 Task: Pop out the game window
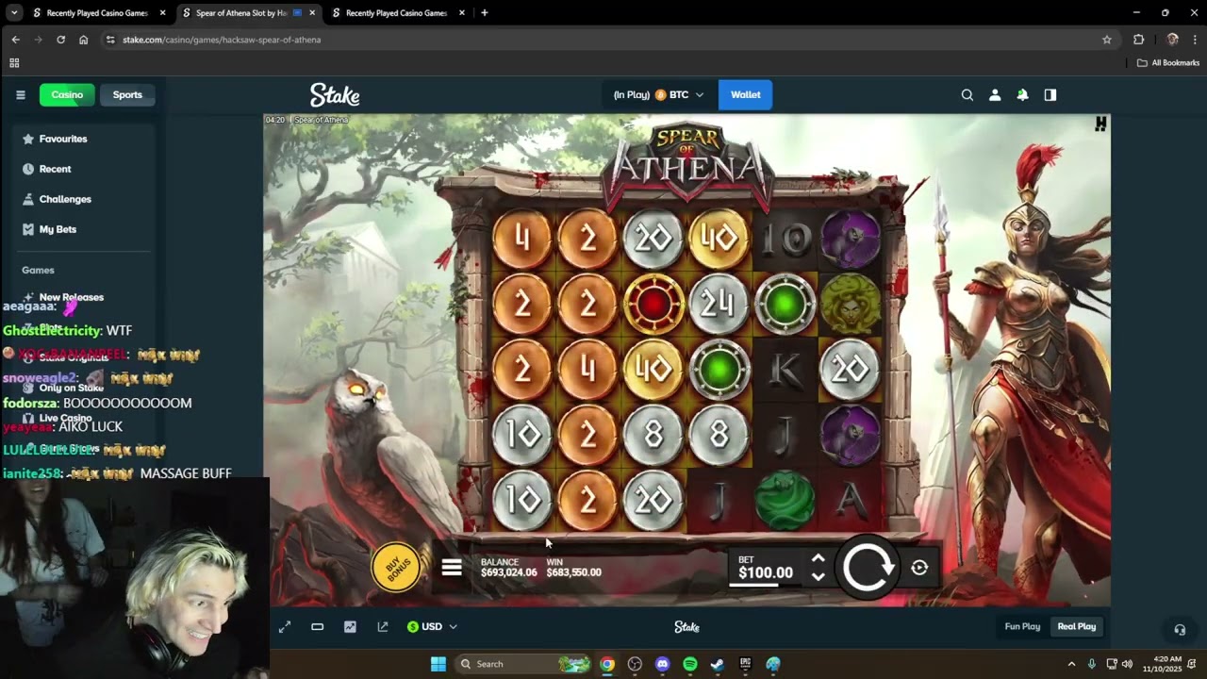pos(382,626)
